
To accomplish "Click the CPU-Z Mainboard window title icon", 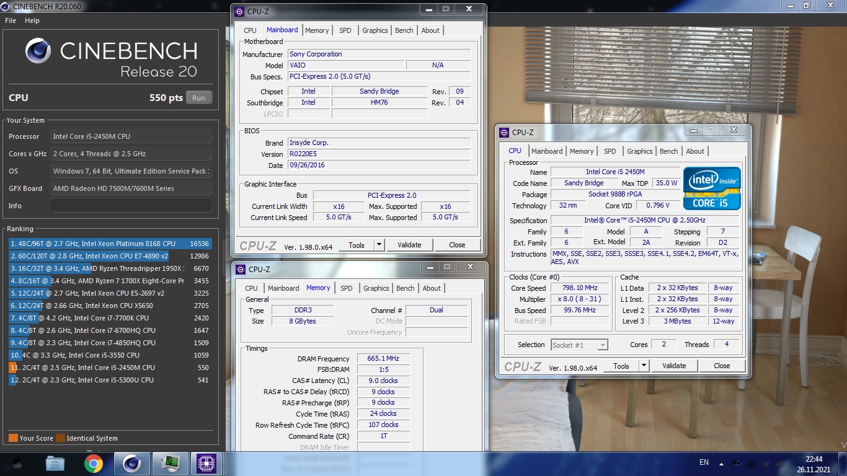I will tap(240, 12).
